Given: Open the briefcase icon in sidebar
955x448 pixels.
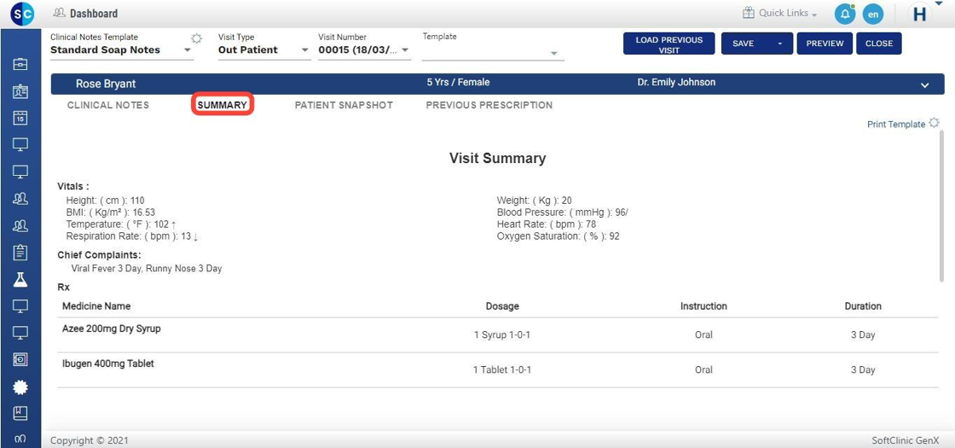Looking at the screenshot, I should [20, 64].
